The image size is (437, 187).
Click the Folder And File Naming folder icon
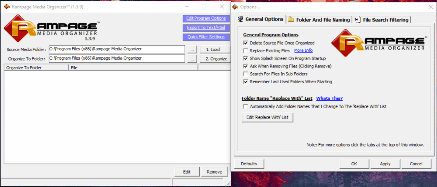pos(291,20)
